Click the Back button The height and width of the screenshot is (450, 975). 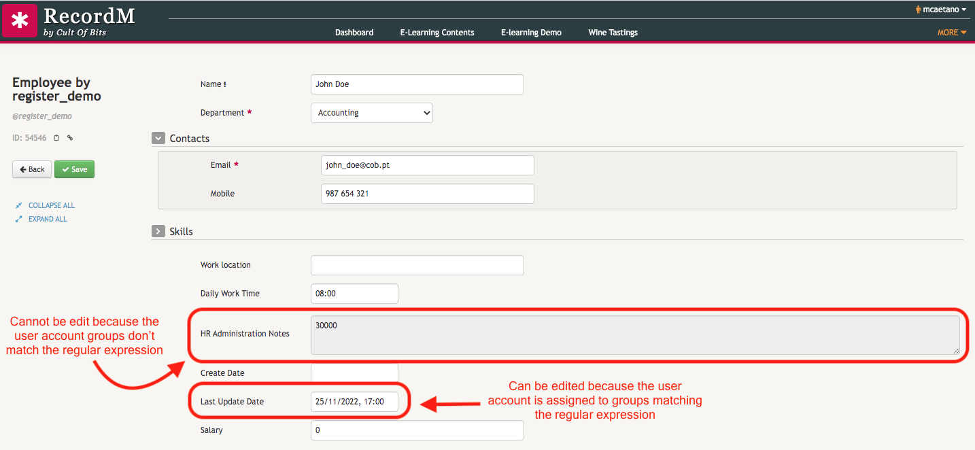tap(32, 169)
